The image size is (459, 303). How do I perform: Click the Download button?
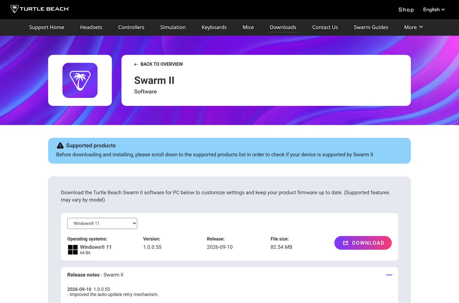363,243
